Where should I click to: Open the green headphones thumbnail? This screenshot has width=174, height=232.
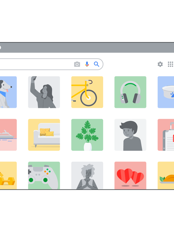tap(130, 92)
